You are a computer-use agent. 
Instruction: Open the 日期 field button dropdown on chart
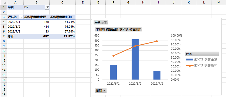pyautogui.click(x=101, y=90)
